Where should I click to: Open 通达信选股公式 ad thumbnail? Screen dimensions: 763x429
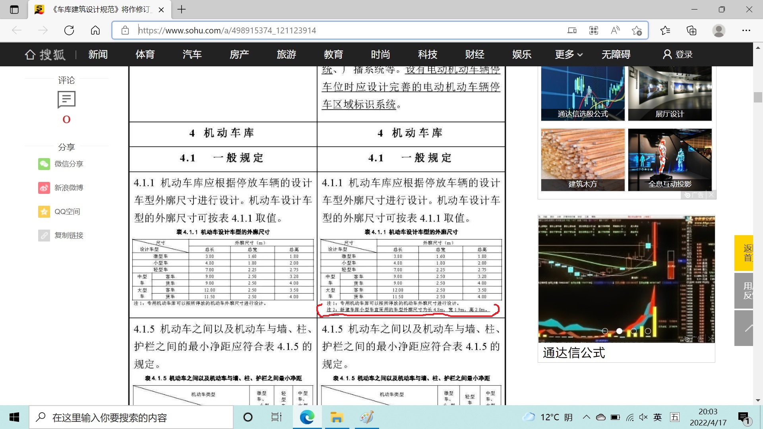pyautogui.click(x=583, y=94)
